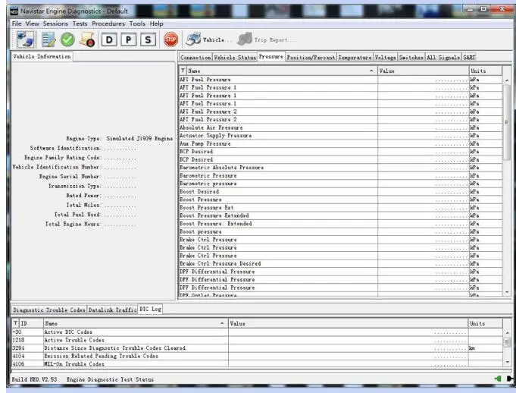Select the Active Trouble Codes row
This screenshot has height=393, width=516.
coord(257,340)
